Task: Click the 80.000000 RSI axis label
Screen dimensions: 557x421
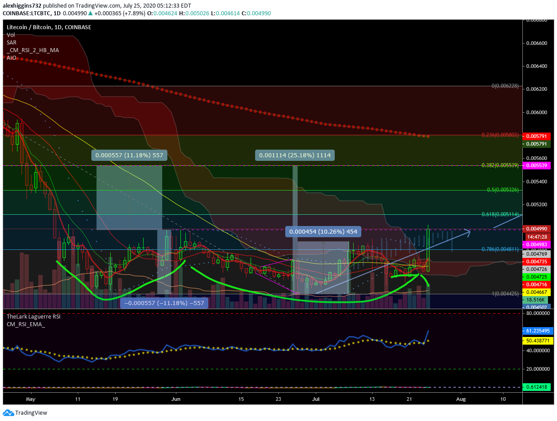Action: (x=538, y=313)
